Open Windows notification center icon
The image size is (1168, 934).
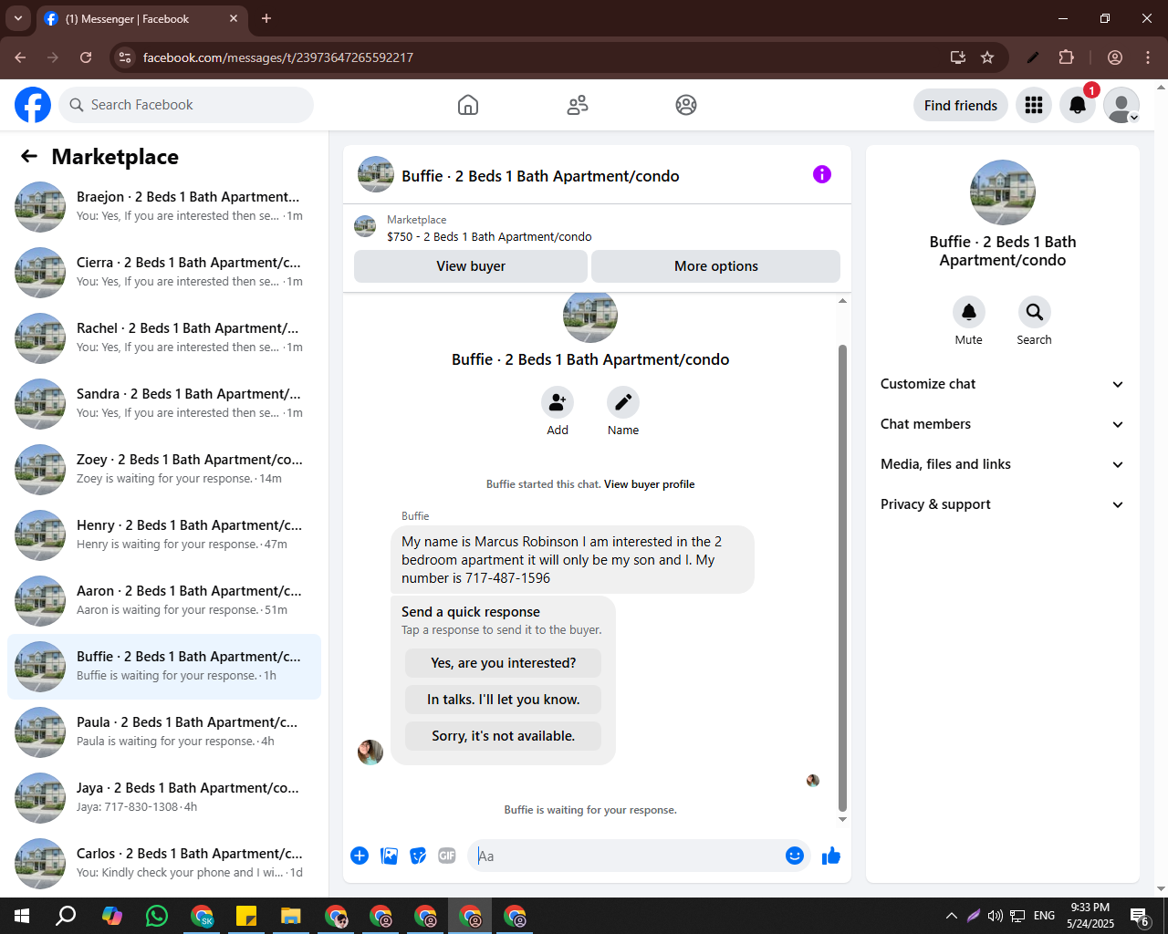tap(1140, 916)
